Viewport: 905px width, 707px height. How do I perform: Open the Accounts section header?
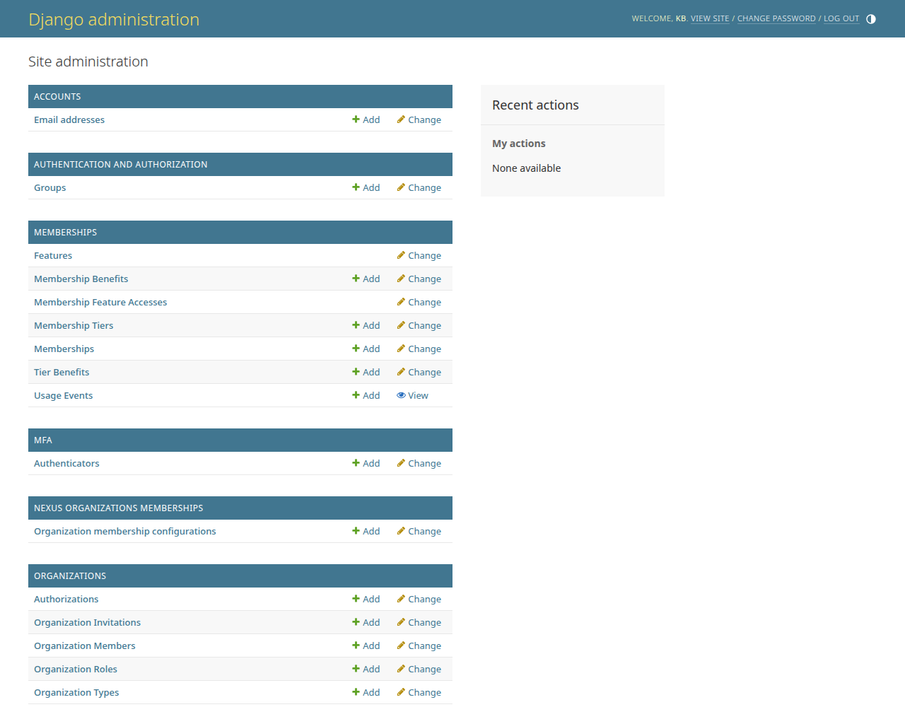pos(57,96)
